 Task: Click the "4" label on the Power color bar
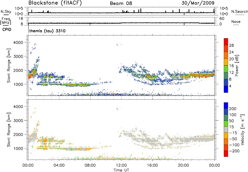230,86
